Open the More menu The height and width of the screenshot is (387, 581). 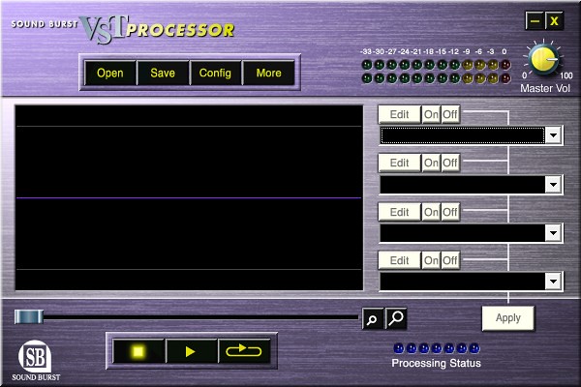tap(268, 73)
